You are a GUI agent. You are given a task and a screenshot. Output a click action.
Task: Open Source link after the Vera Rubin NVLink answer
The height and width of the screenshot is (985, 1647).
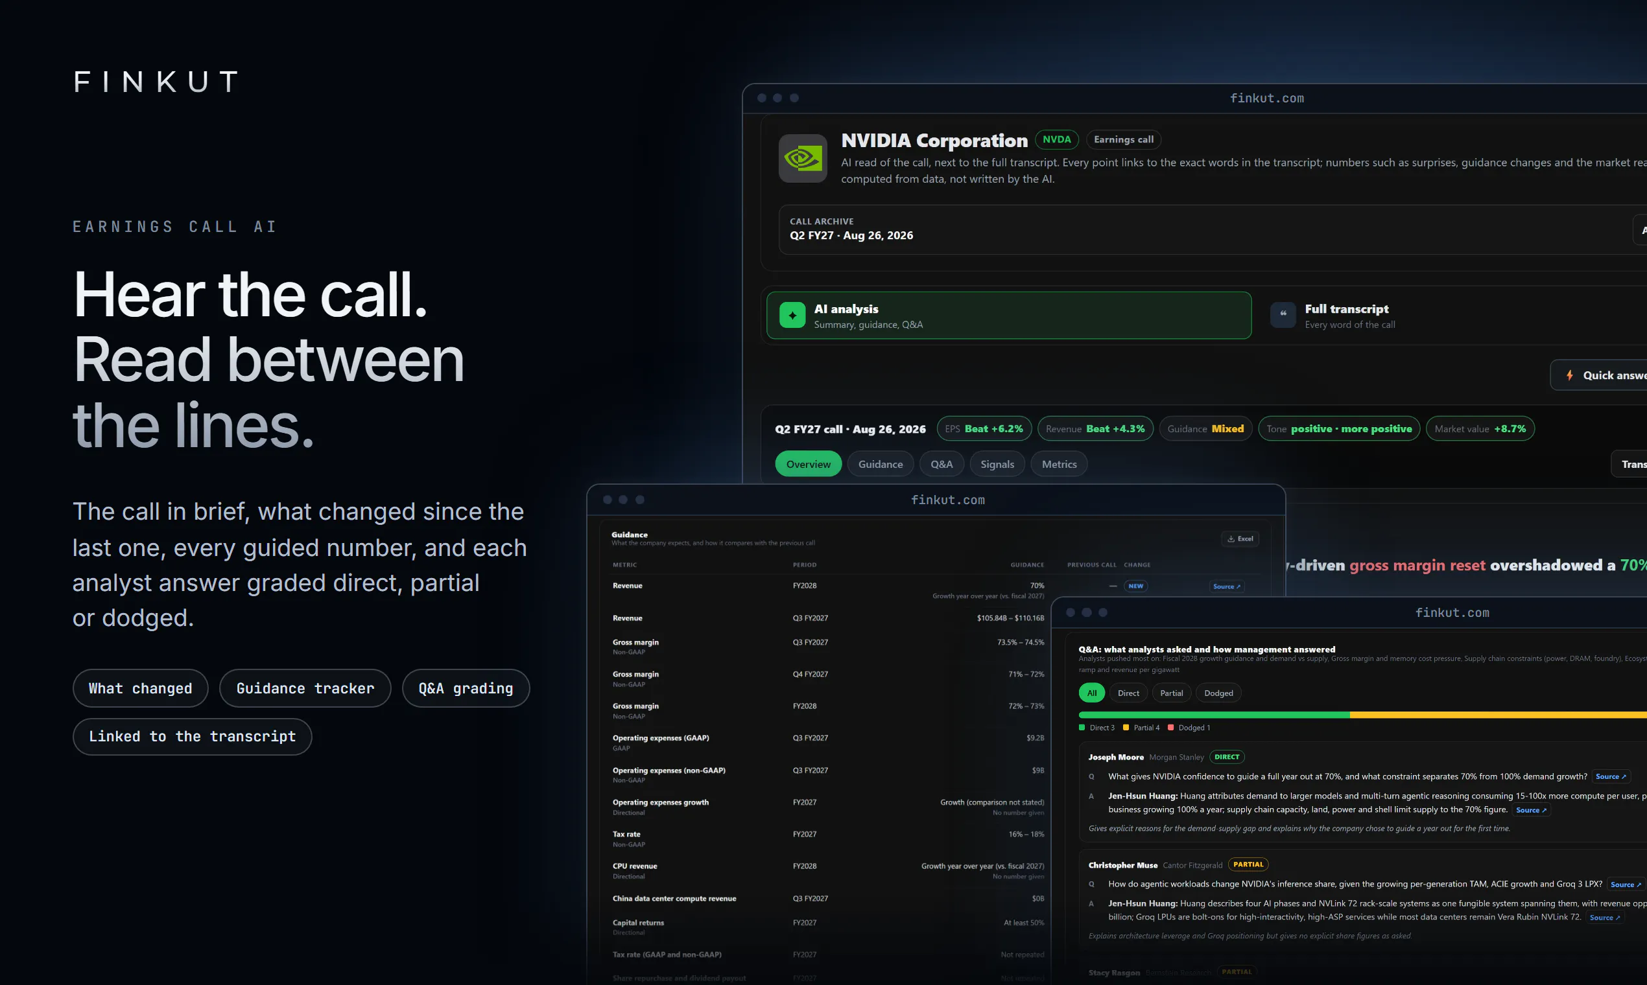pos(1604,918)
